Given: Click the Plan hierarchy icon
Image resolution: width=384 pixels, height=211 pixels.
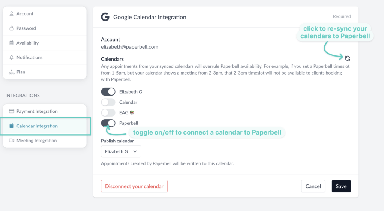Looking at the screenshot, I should [11, 72].
